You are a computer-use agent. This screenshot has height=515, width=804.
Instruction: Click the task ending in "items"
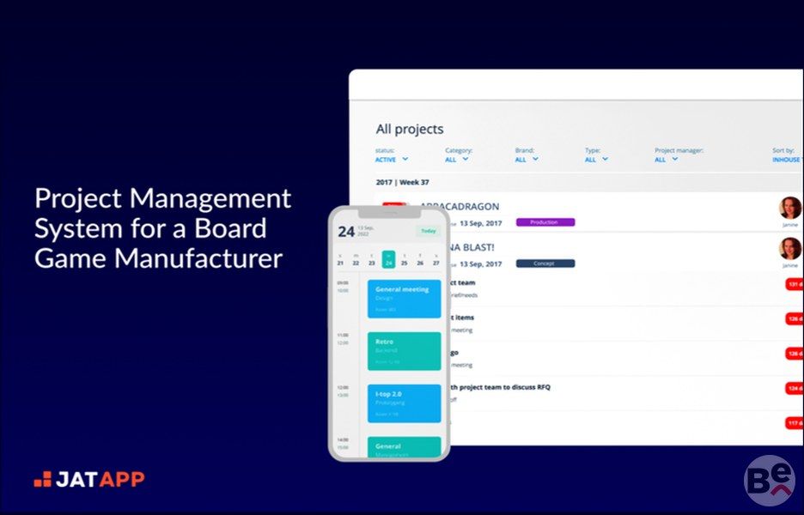pos(462,318)
